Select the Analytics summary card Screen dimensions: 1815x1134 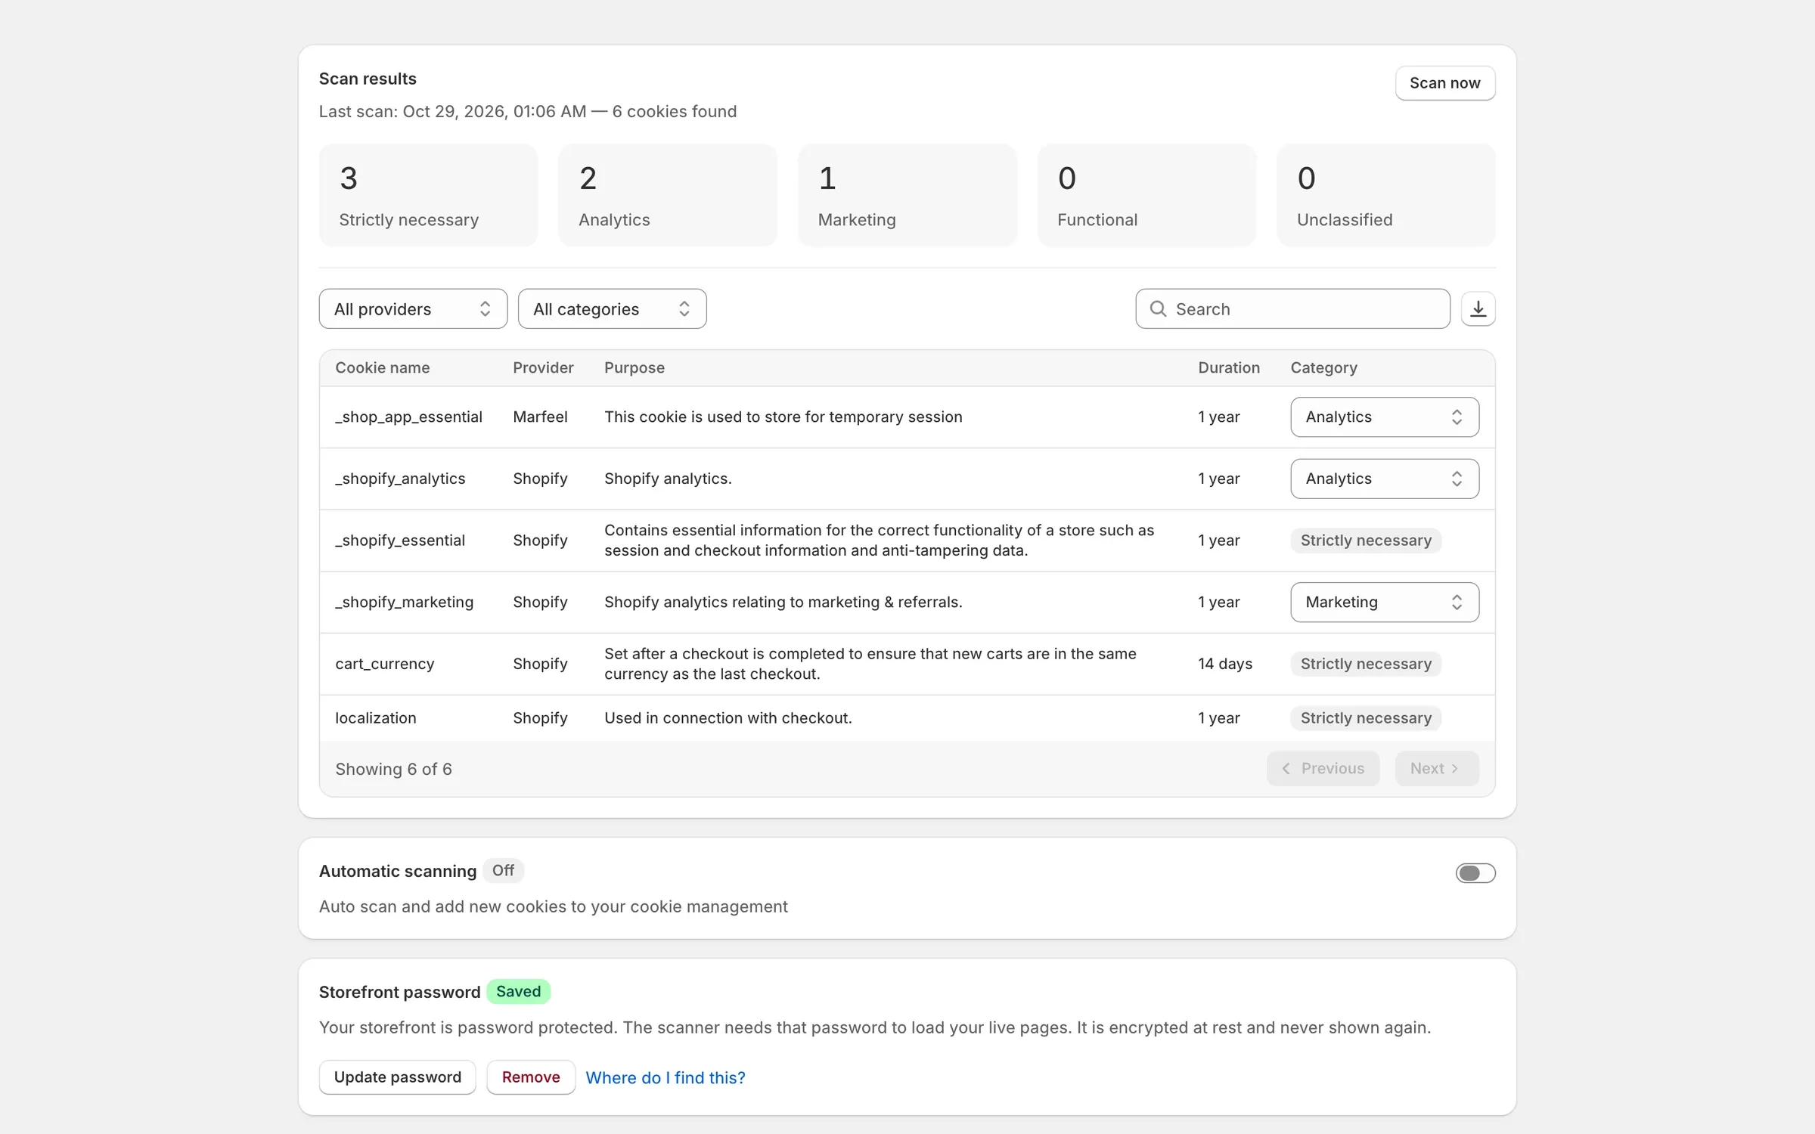pyautogui.click(x=668, y=195)
